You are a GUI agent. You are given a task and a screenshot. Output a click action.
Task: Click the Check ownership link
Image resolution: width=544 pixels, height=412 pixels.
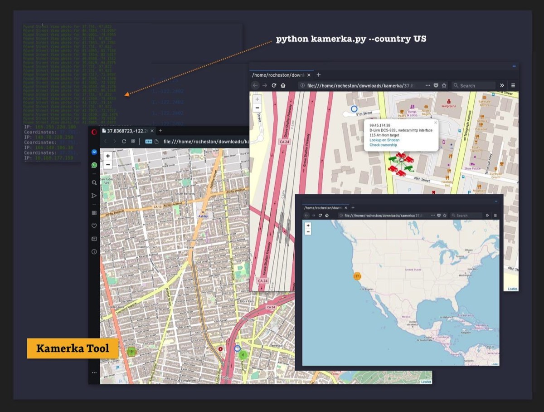[384, 145]
